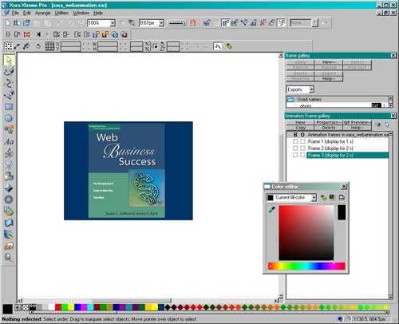Click the Open file folder icon

point(26,23)
